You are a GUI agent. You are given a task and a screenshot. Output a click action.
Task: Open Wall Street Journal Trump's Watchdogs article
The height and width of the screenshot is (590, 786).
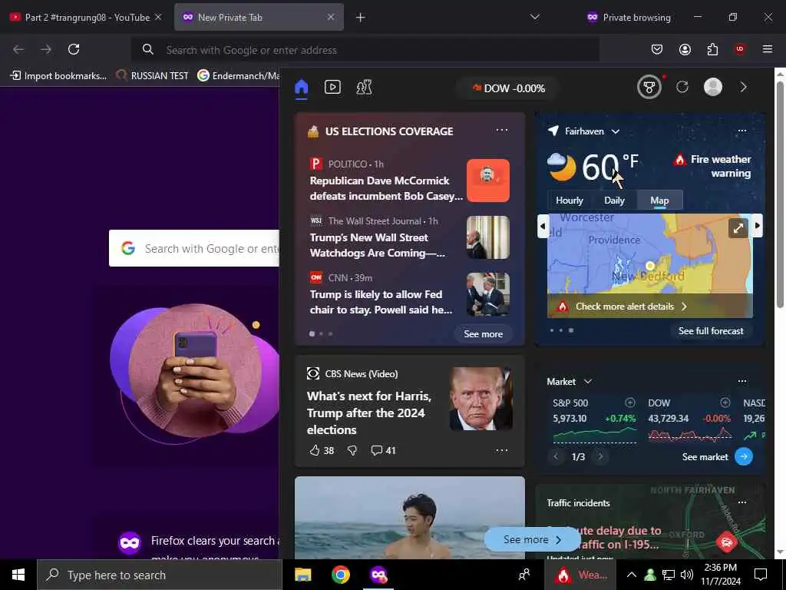point(377,245)
